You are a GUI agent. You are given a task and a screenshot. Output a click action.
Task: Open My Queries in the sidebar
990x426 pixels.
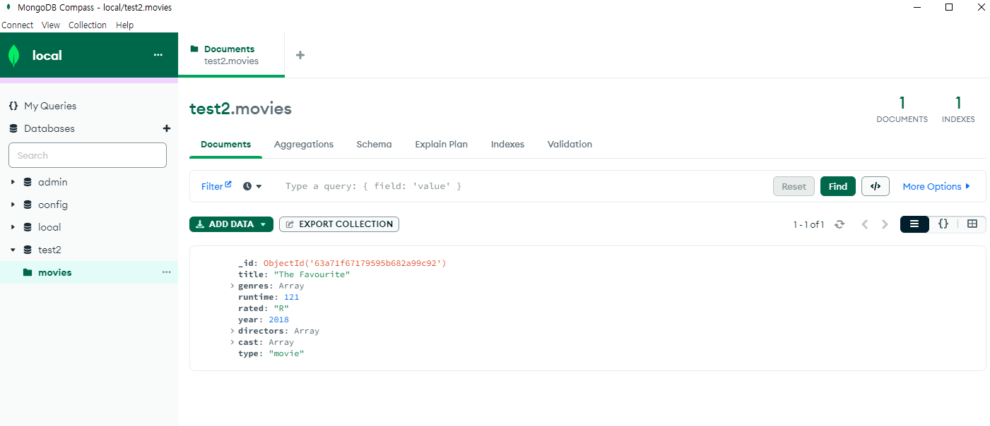pos(49,106)
